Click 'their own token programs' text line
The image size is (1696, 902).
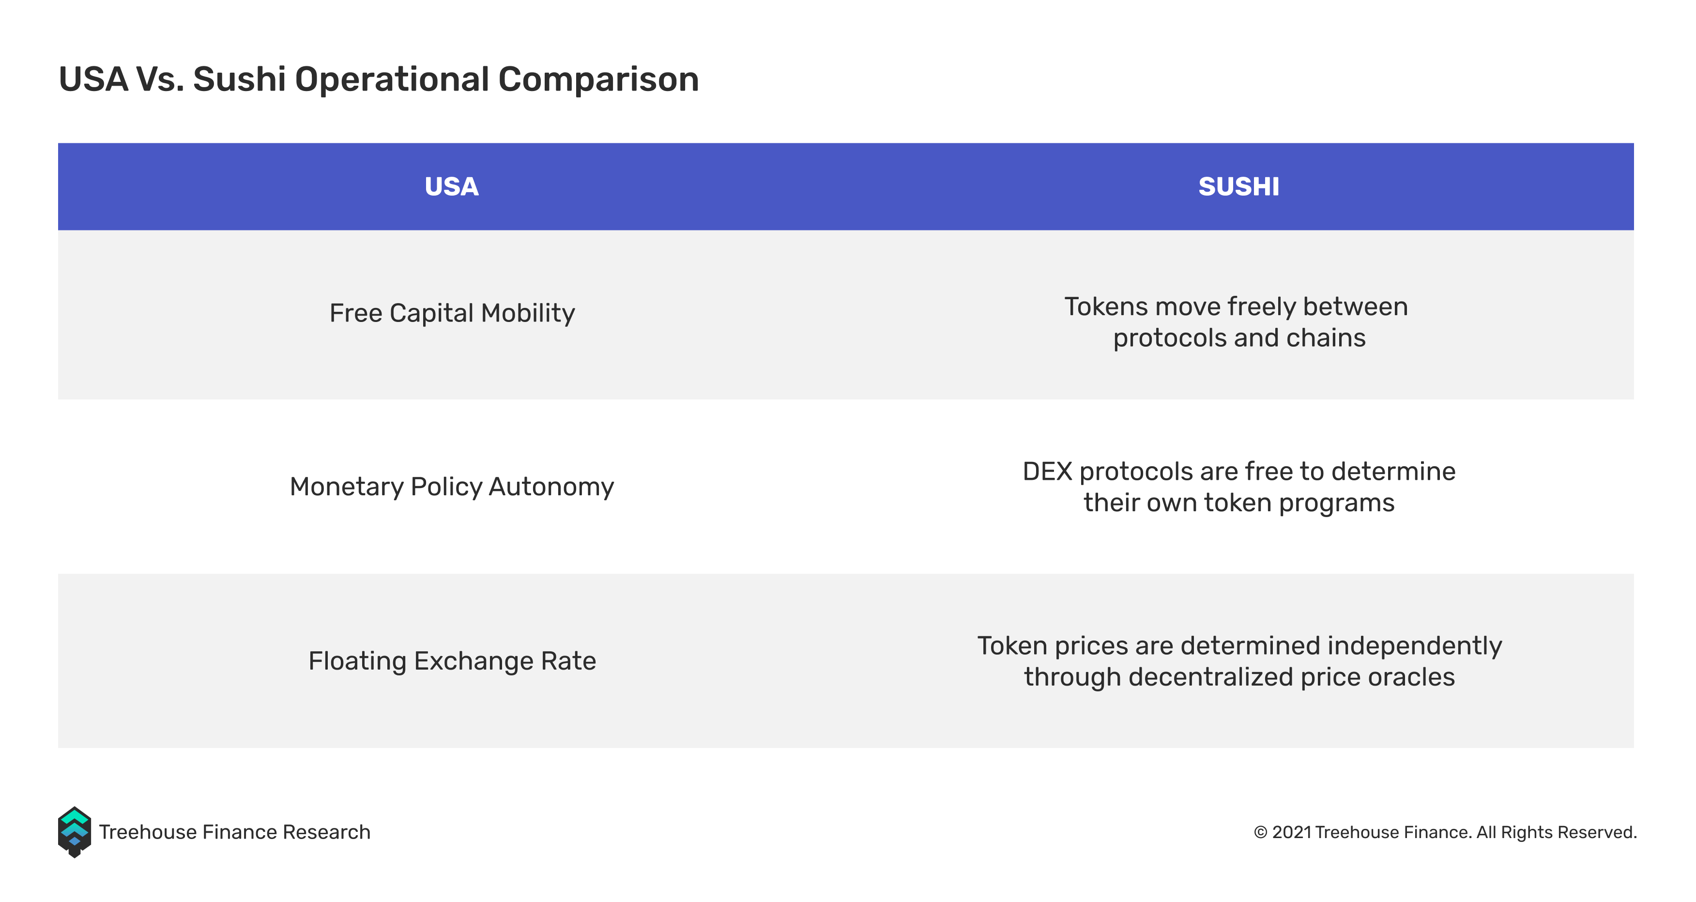[1239, 503]
